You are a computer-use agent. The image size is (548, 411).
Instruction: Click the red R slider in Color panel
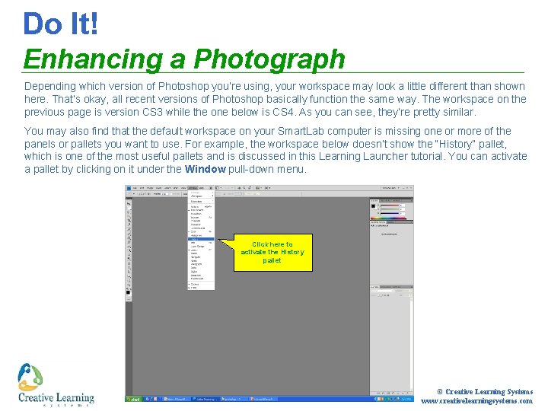(x=390, y=205)
